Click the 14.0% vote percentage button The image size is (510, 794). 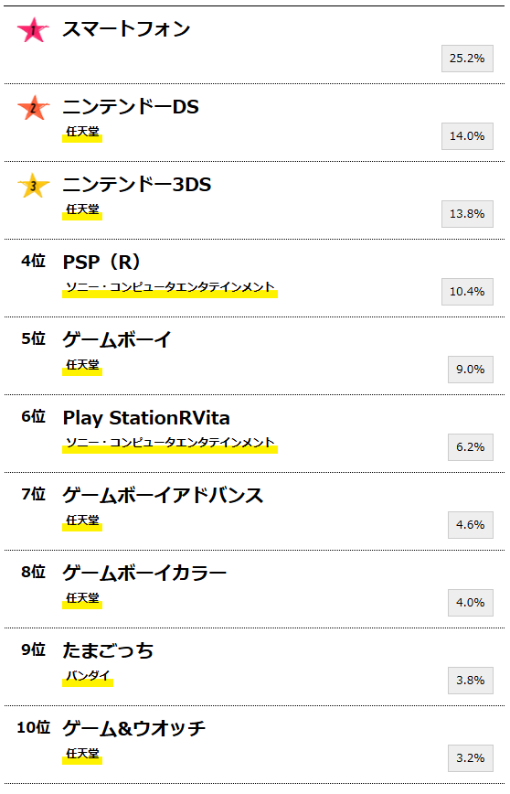[x=467, y=136]
